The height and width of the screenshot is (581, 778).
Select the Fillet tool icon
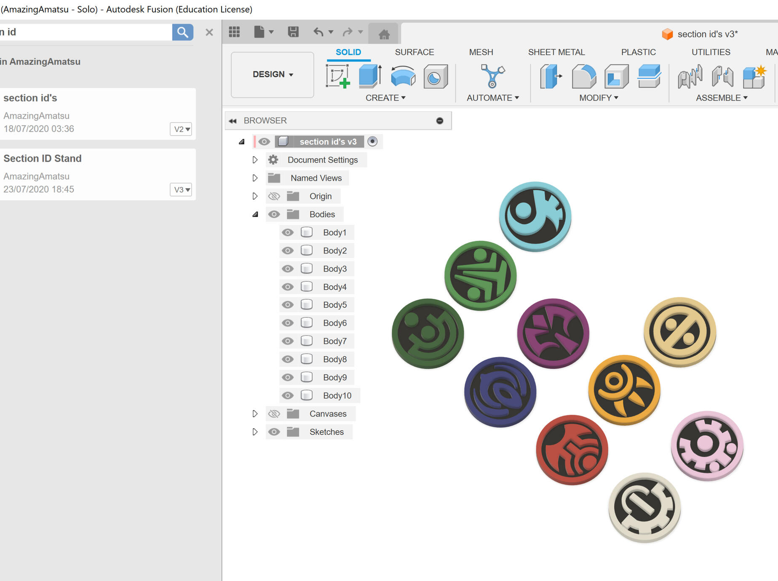583,76
